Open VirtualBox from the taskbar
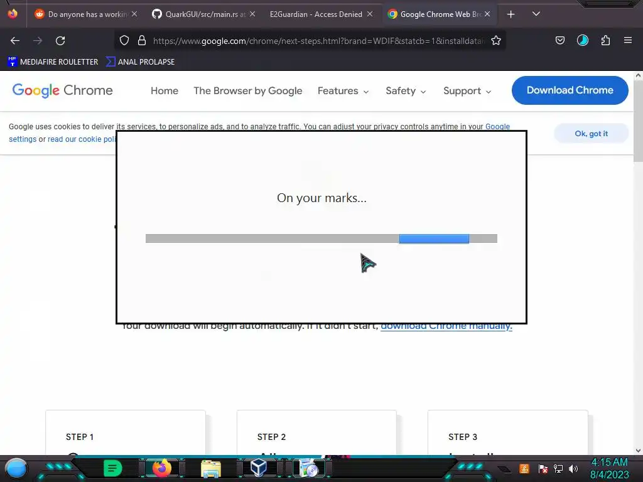 point(259,468)
